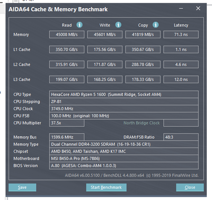
Task: Click the Write info icon
Action: (x=118, y=25)
